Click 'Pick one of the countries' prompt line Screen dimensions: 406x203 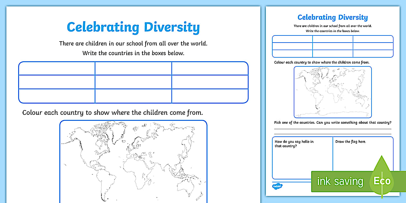point(333,122)
